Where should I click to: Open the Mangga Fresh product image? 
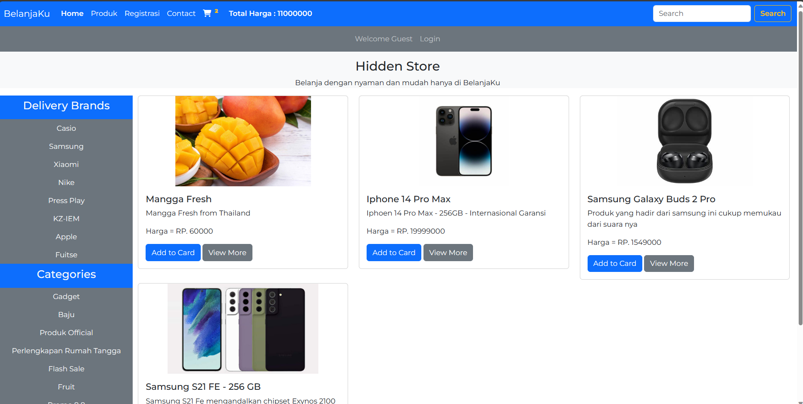coord(243,141)
